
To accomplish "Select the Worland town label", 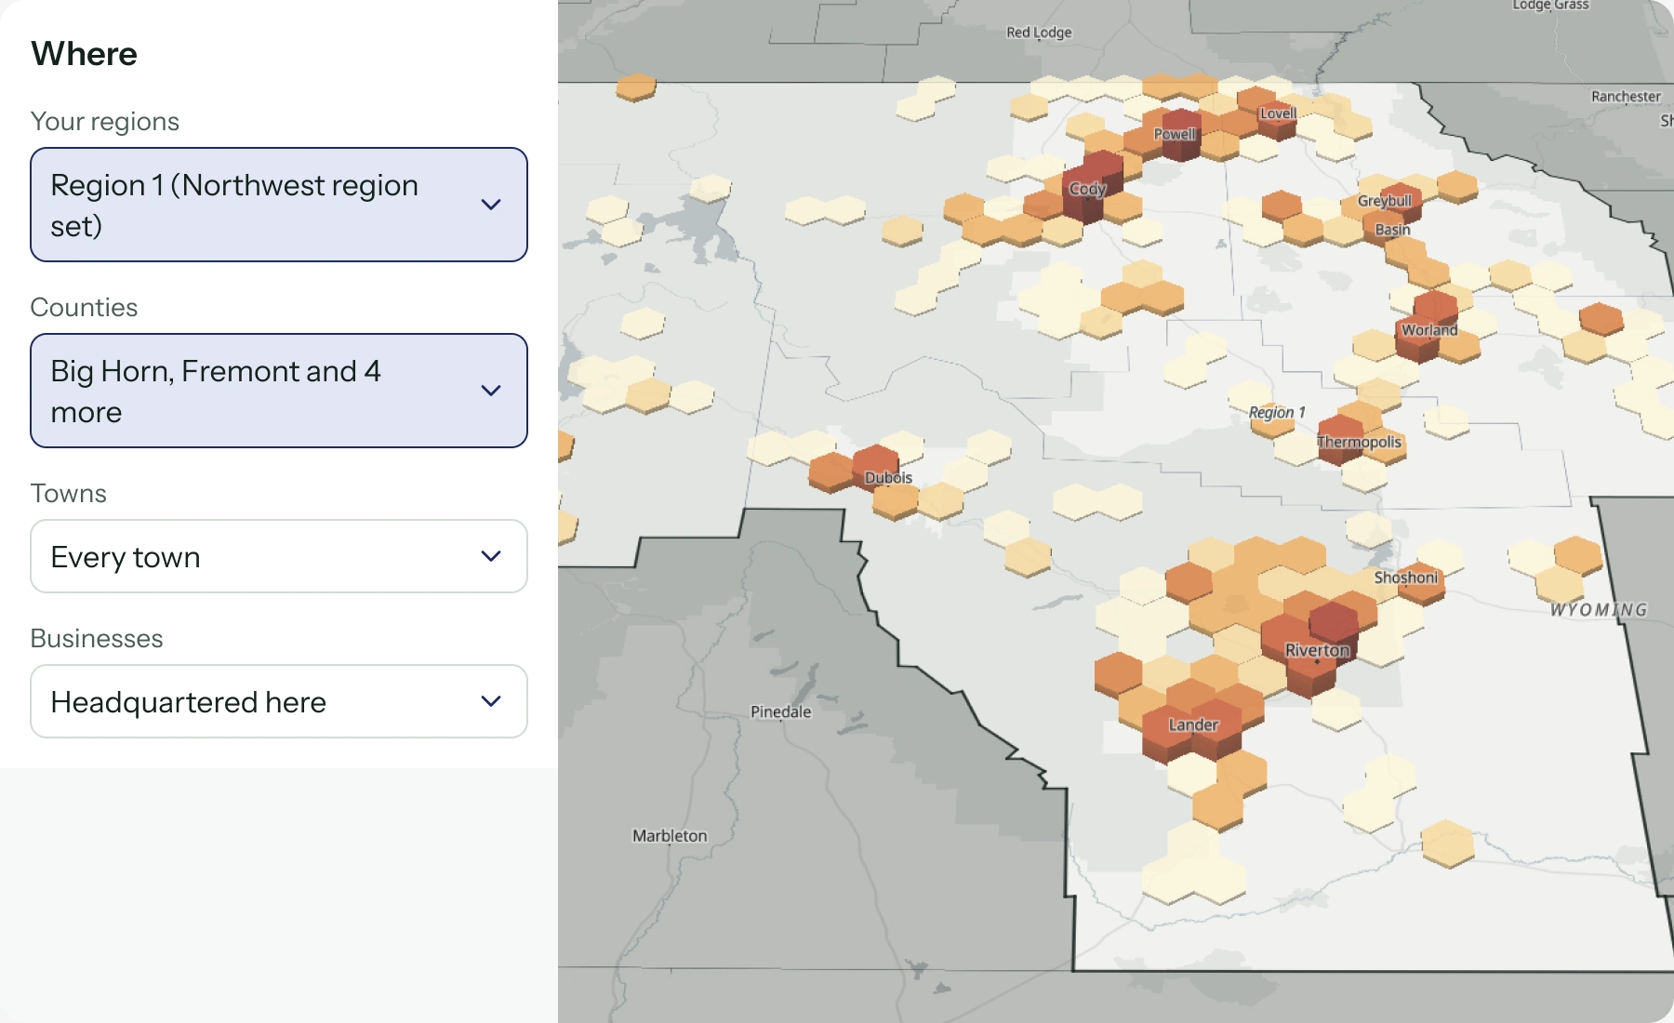I will (1429, 330).
